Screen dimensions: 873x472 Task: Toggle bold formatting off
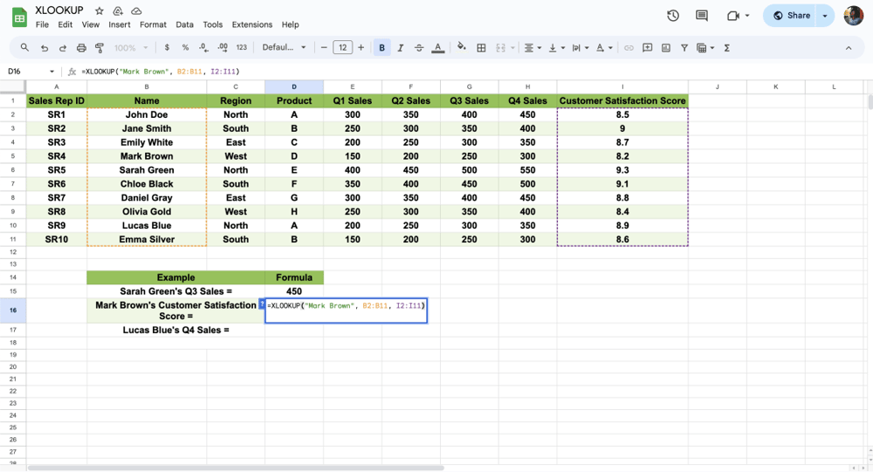(382, 48)
